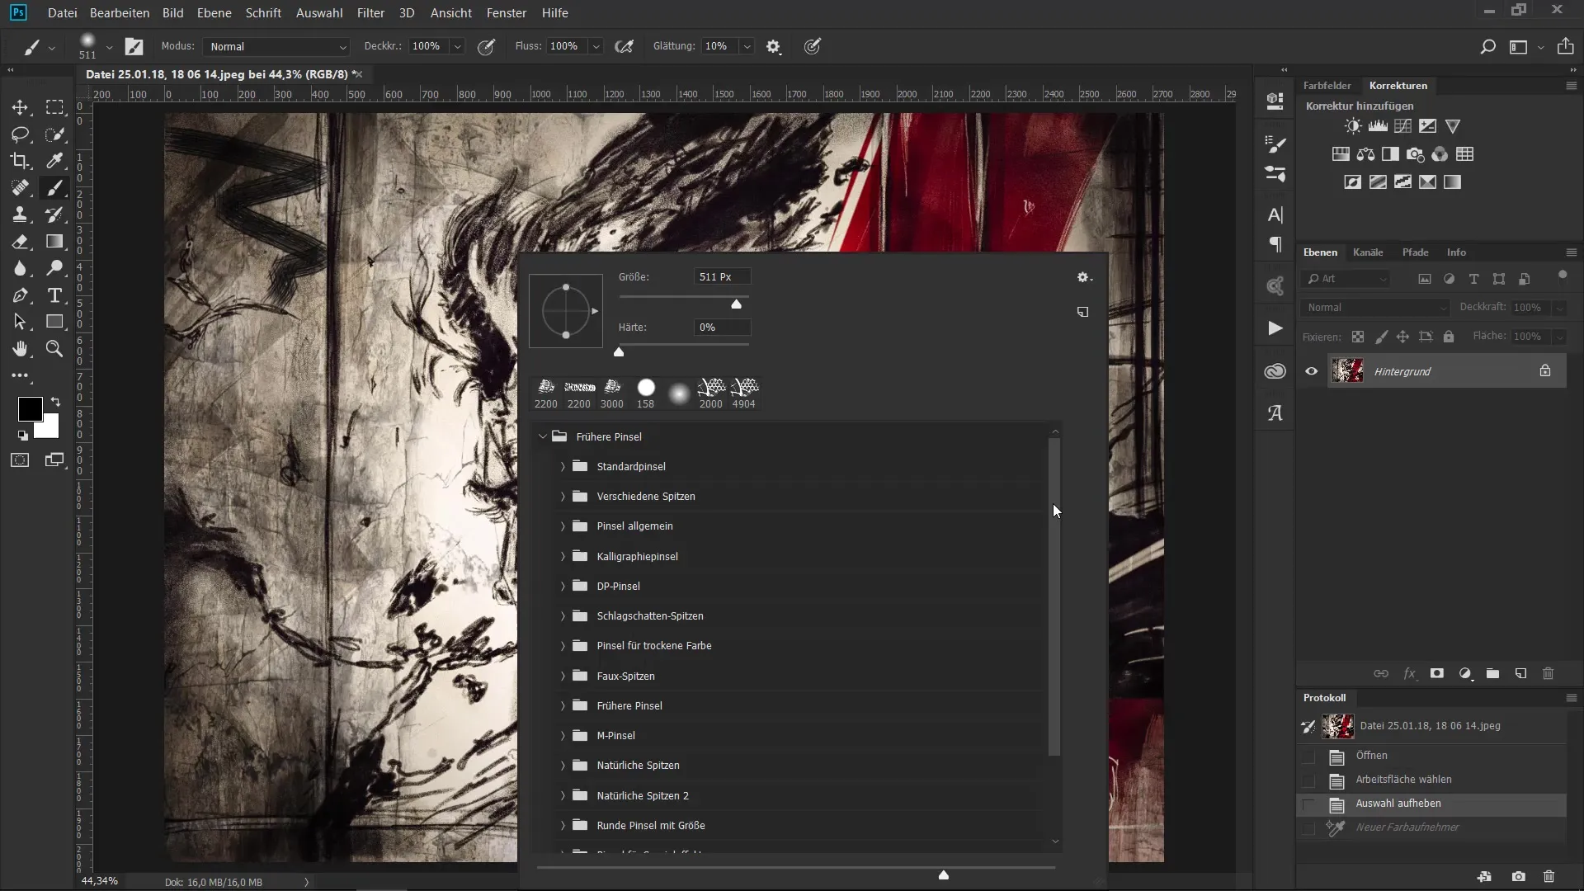Screen dimensions: 1584x891
Task: Add Levels adjustment
Action: [1378, 126]
